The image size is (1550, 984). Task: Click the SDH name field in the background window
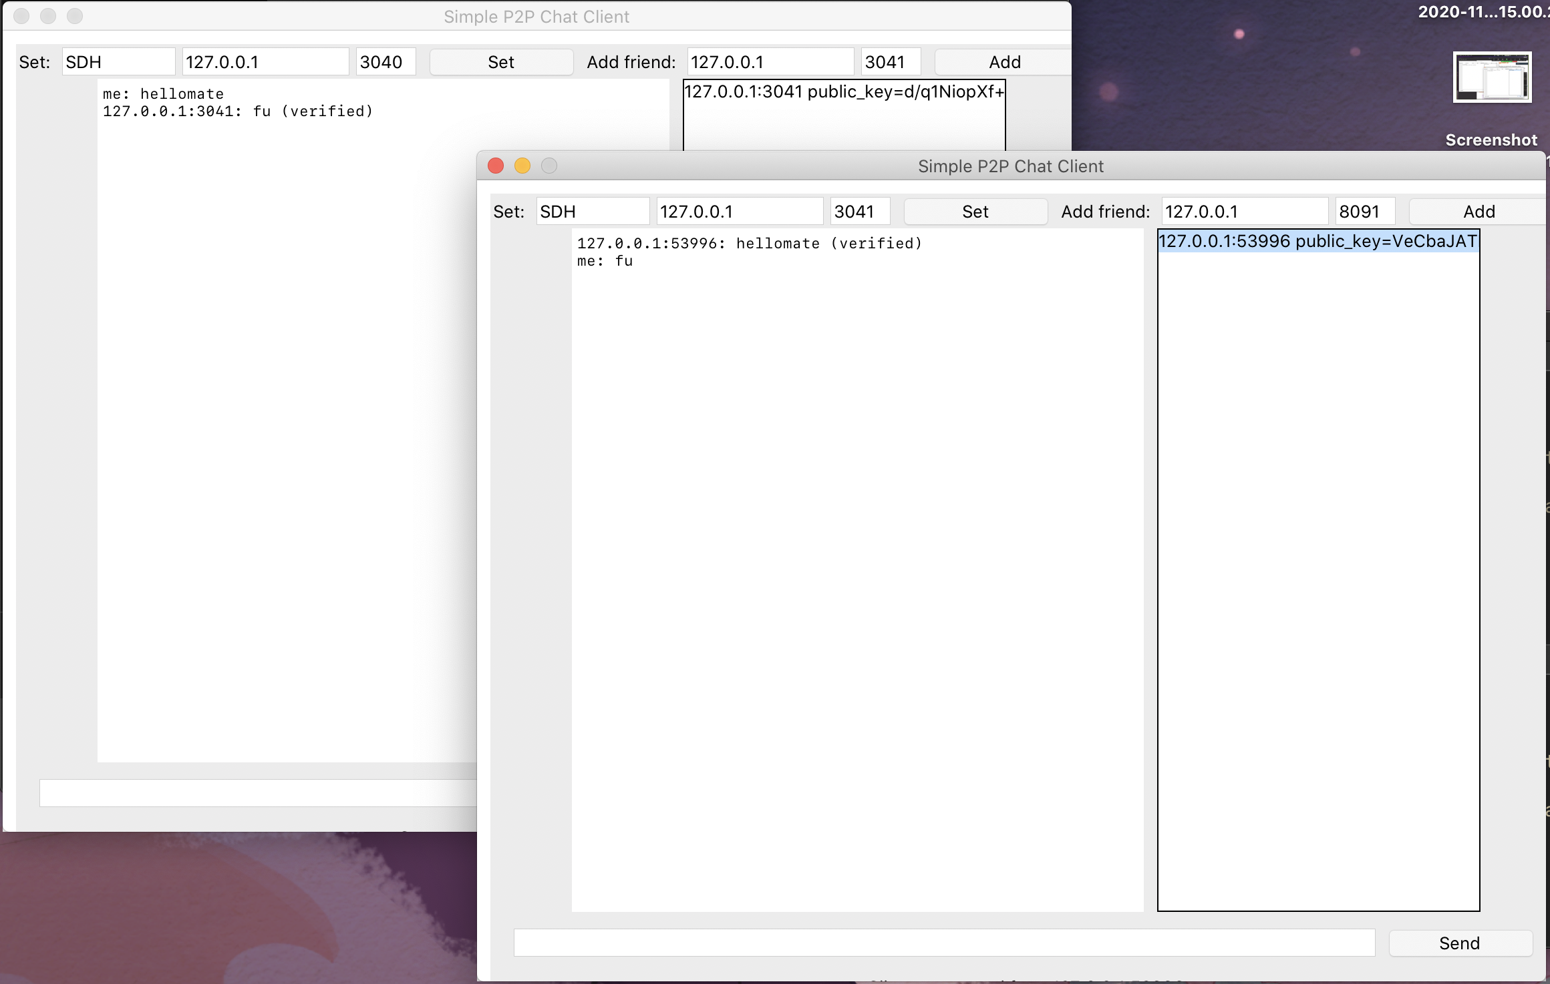[118, 62]
